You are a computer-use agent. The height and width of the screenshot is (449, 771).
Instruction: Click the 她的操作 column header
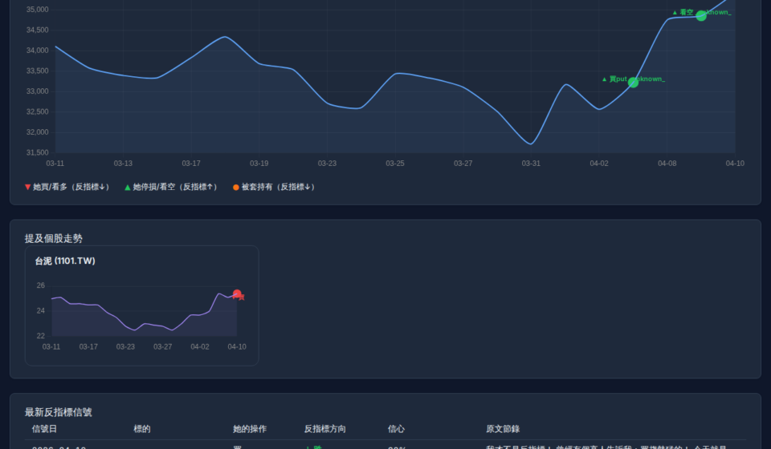pos(250,429)
